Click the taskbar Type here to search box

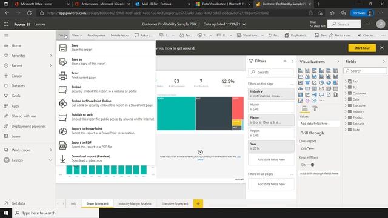click(x=55, y=213)
